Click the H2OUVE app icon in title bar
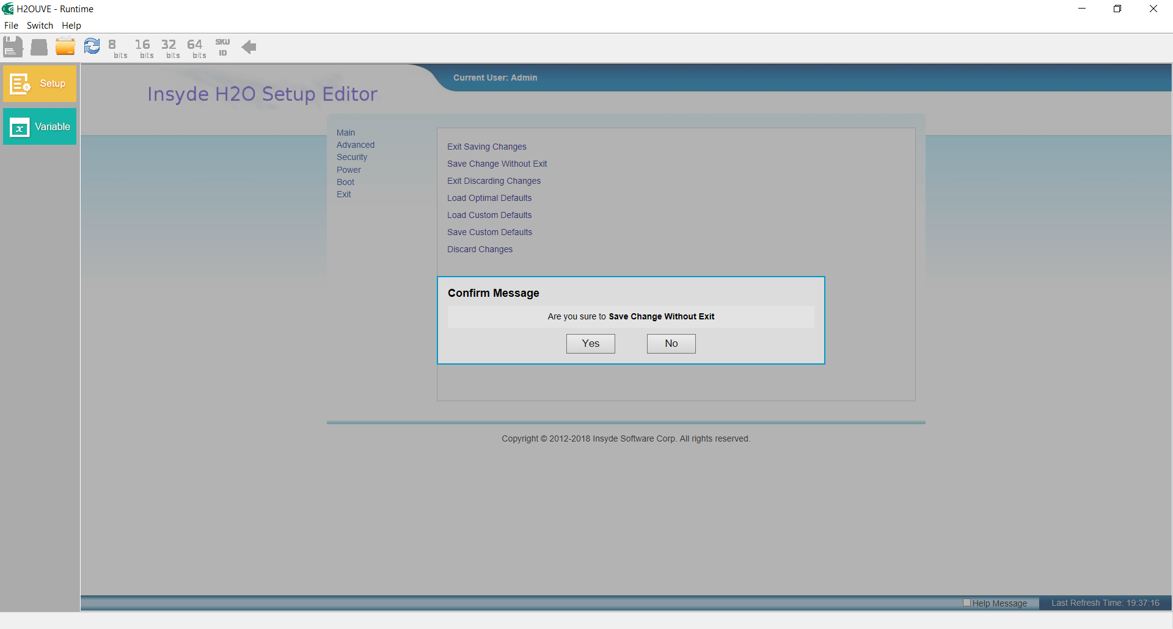This screenshot has height=629, width=1173. pyautogui.click(x=8, y=9)
